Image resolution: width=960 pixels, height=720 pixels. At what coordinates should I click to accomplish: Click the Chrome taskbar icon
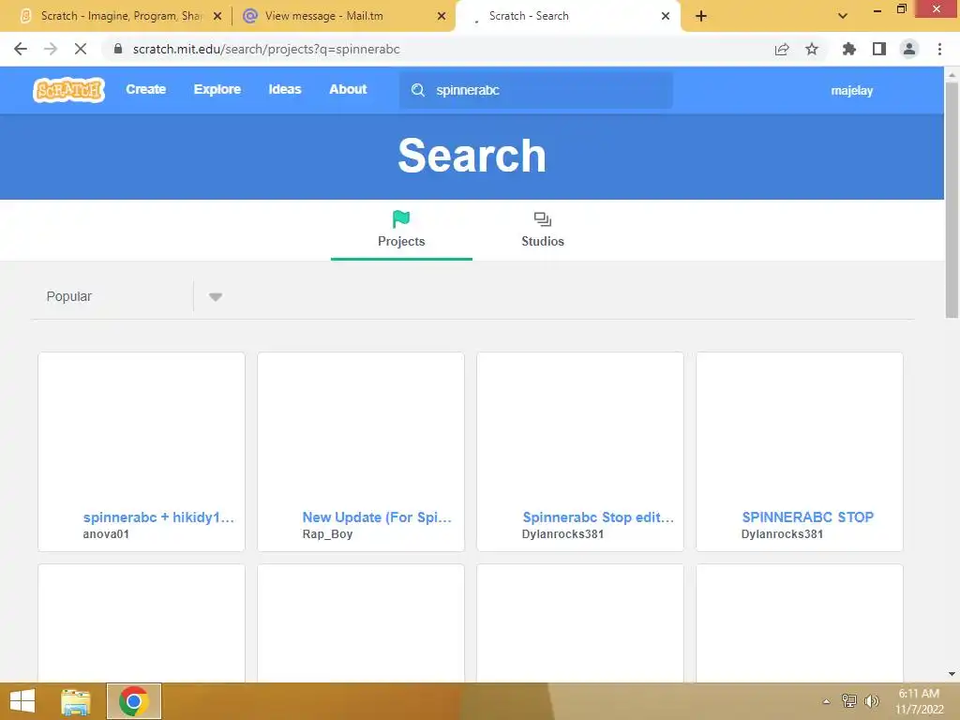pos(134,701)
